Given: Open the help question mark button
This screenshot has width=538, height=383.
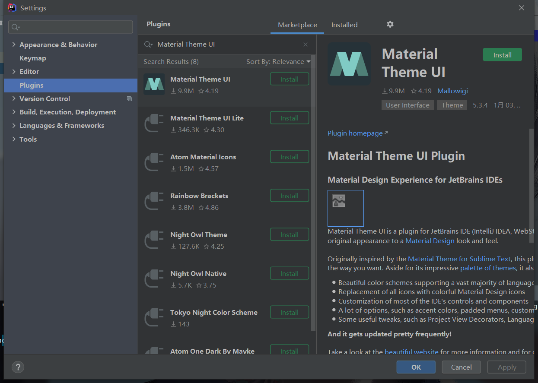Looking at the screenshot, I should [18, 367].
